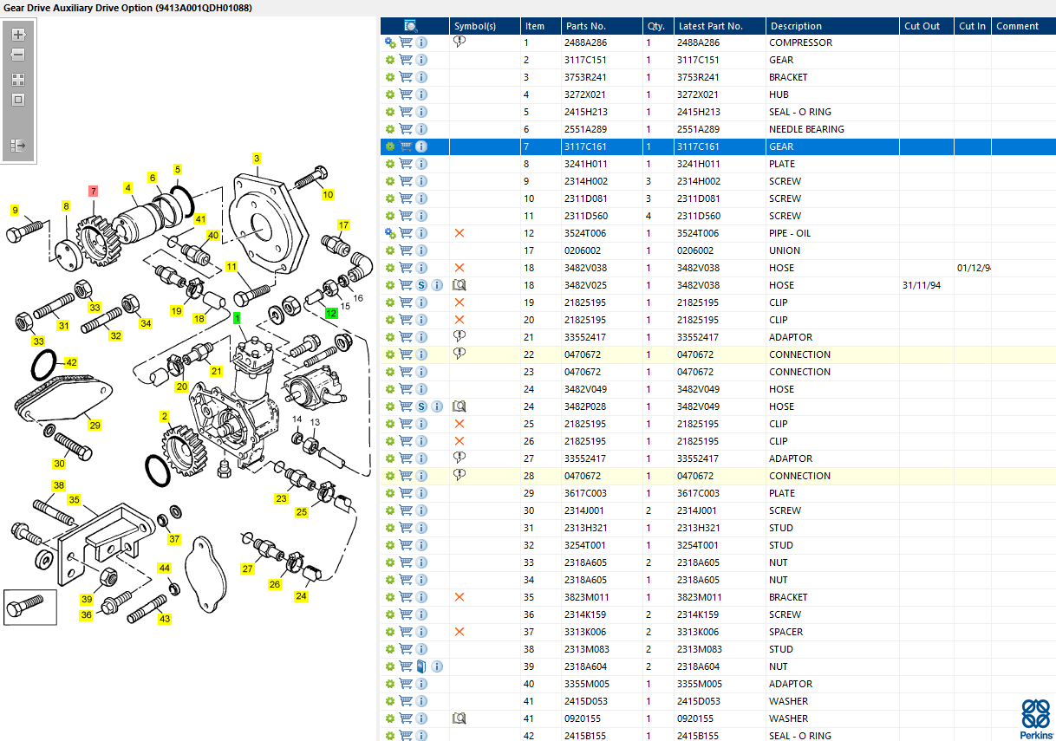Click the list-with-arrow icon in diagram toolbar
This screenshot has width=1056, height=741.
(x=17, y=146)
